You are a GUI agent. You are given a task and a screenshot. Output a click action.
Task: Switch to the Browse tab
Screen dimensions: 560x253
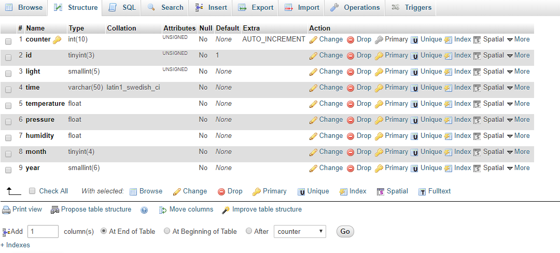23,7
